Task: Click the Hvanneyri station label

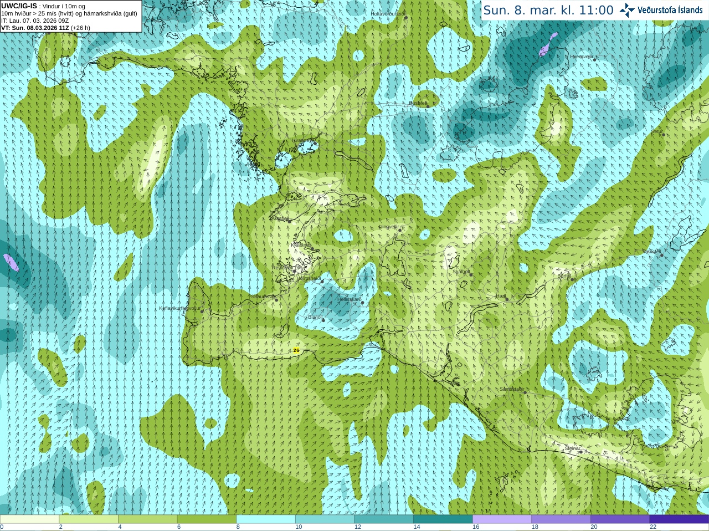Action: pos(302,140)
